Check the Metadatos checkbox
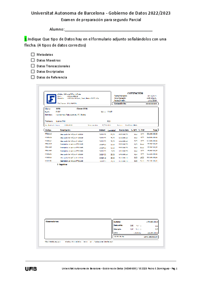The image size is (202, 286). click(33, 54)
